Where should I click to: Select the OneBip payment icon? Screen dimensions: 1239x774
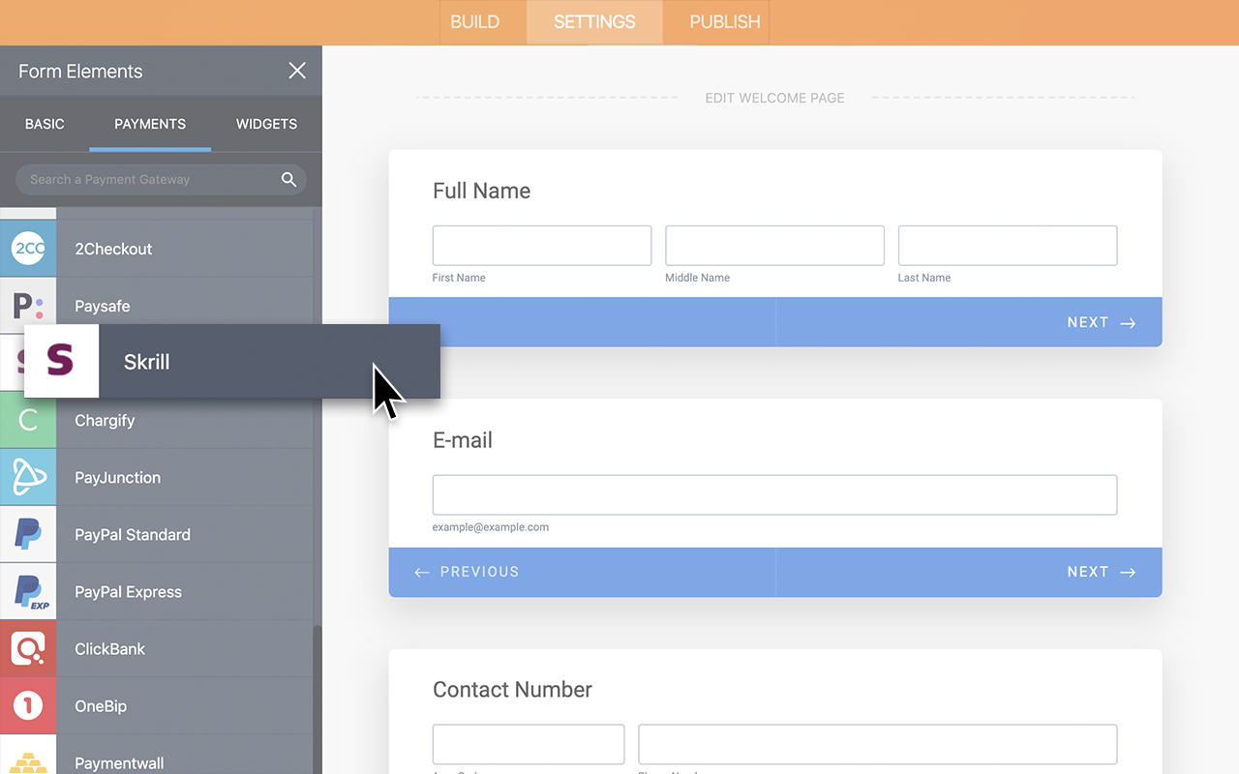28,705
